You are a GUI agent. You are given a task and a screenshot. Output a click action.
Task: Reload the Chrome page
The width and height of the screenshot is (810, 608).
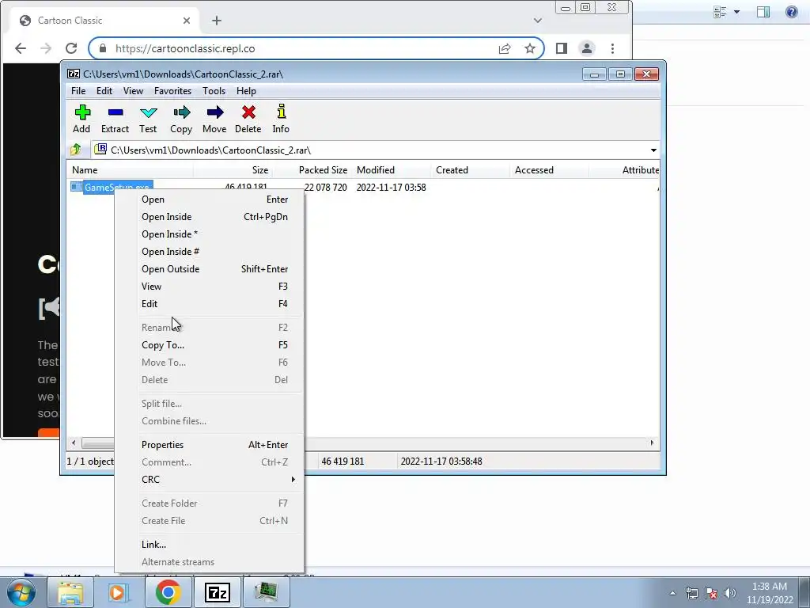coord(71,48)
